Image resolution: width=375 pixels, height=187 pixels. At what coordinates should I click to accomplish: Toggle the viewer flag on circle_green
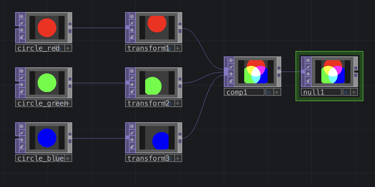[22, 71]
